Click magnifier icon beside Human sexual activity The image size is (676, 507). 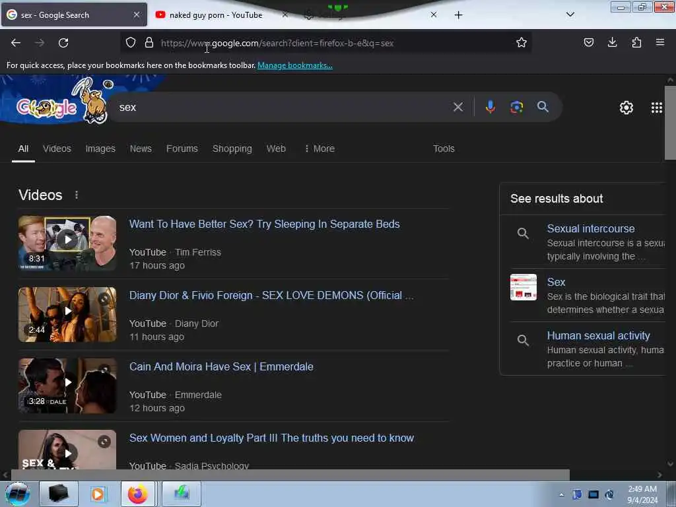pos(523,340)
